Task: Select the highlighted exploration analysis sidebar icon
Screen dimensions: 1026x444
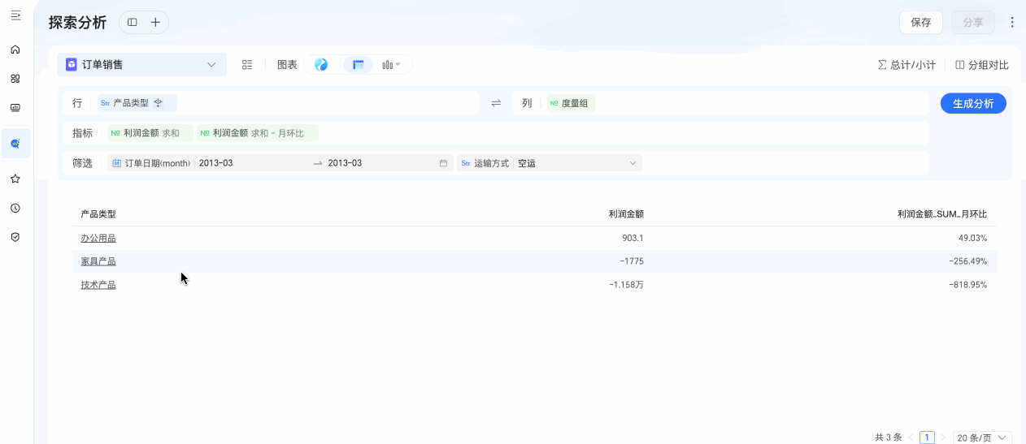Action: click(15, 144)
